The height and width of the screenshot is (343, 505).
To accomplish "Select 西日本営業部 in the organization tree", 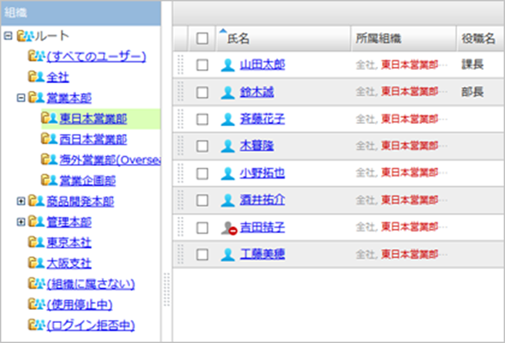I will coord(93,139).
